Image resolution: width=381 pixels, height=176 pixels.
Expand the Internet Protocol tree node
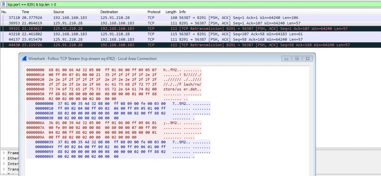click(x=4, y=164)
